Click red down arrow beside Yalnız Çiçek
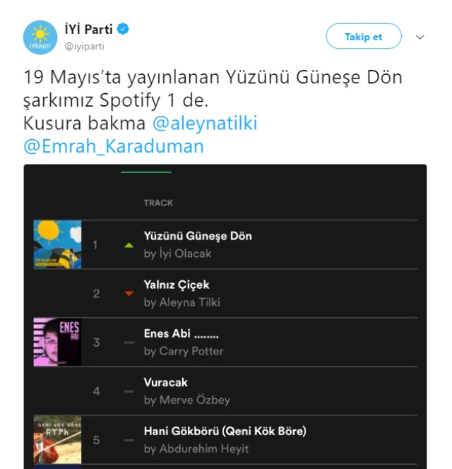Image resolution: width=452 pixels, height=469 pixels. [129, 294]
